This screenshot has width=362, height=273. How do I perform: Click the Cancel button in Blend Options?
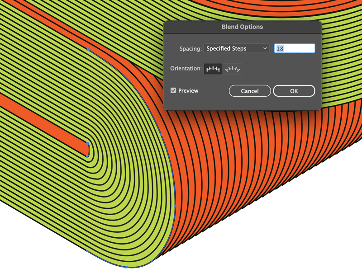click(250, 91)
